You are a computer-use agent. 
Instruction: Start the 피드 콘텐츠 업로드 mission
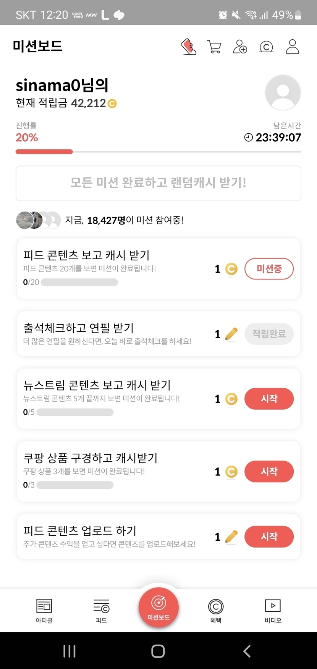[x=269, y=536]
